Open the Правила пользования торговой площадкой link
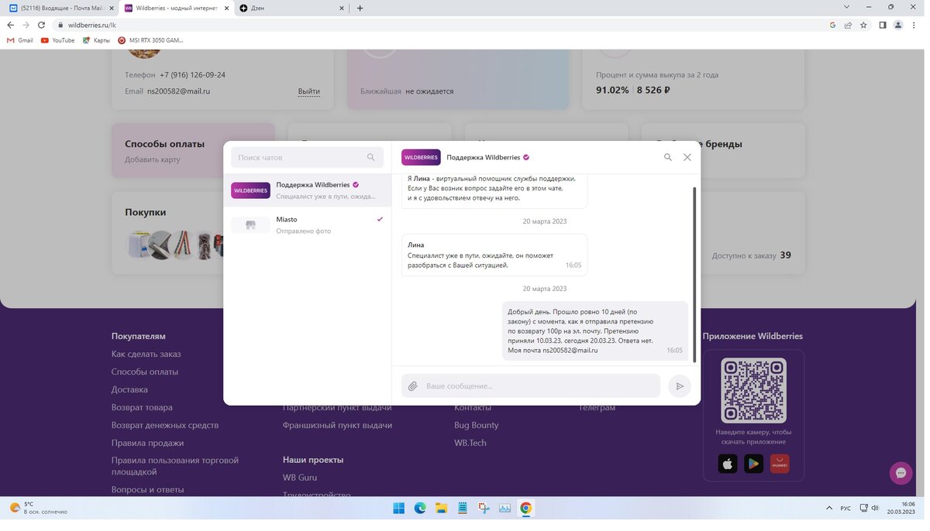The image size is (930, 531). coord(175,466)
